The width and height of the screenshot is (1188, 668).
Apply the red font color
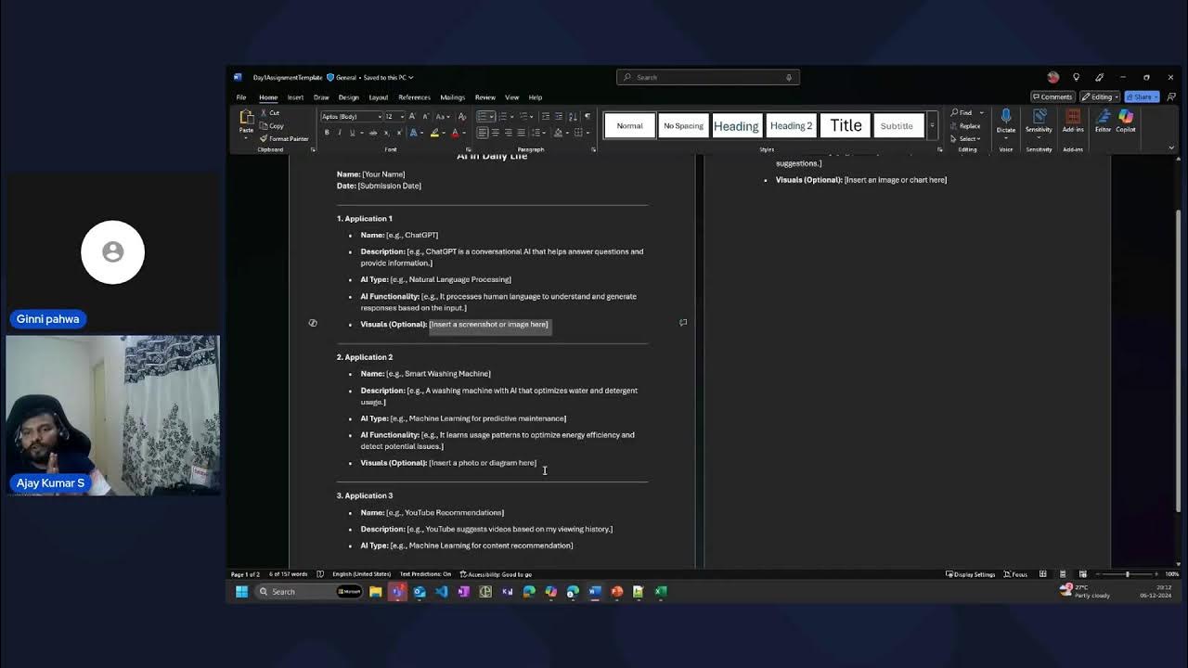coord(455,133)
